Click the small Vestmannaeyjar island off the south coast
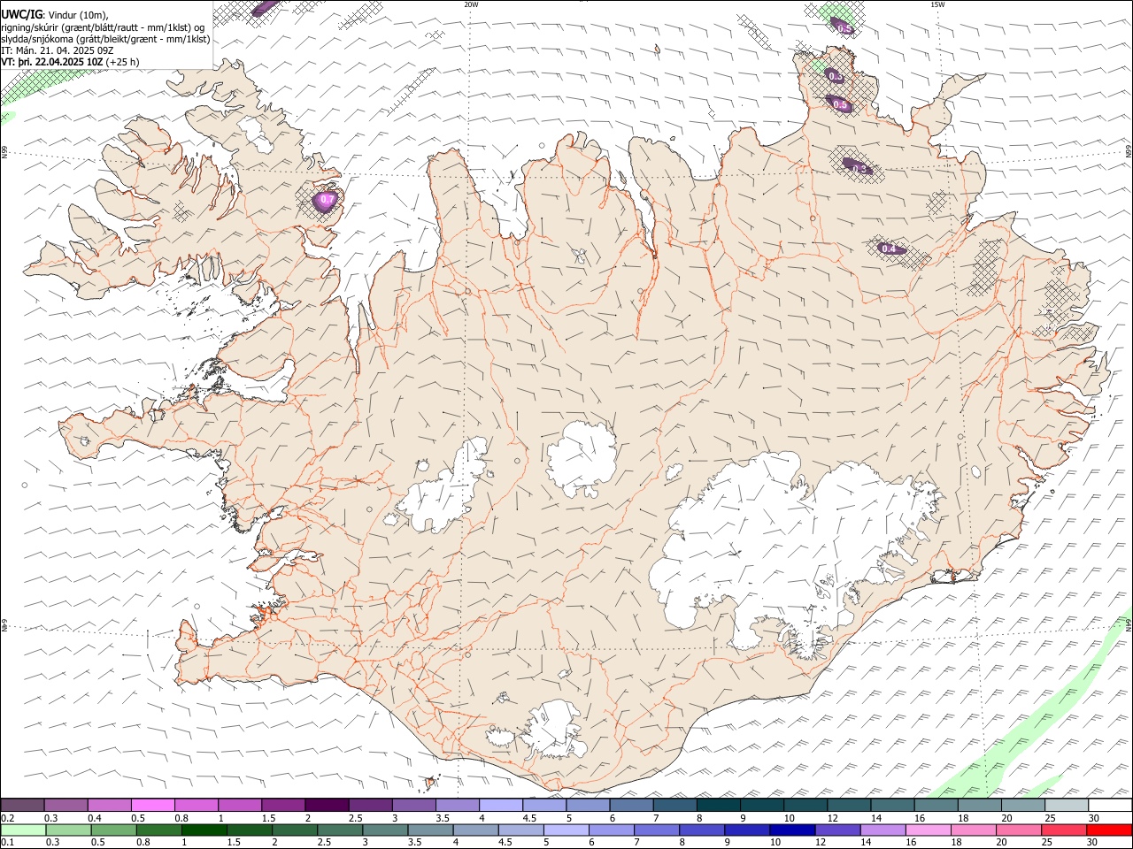This screenshot has width=1133, height=849. (x=432, y=782)
